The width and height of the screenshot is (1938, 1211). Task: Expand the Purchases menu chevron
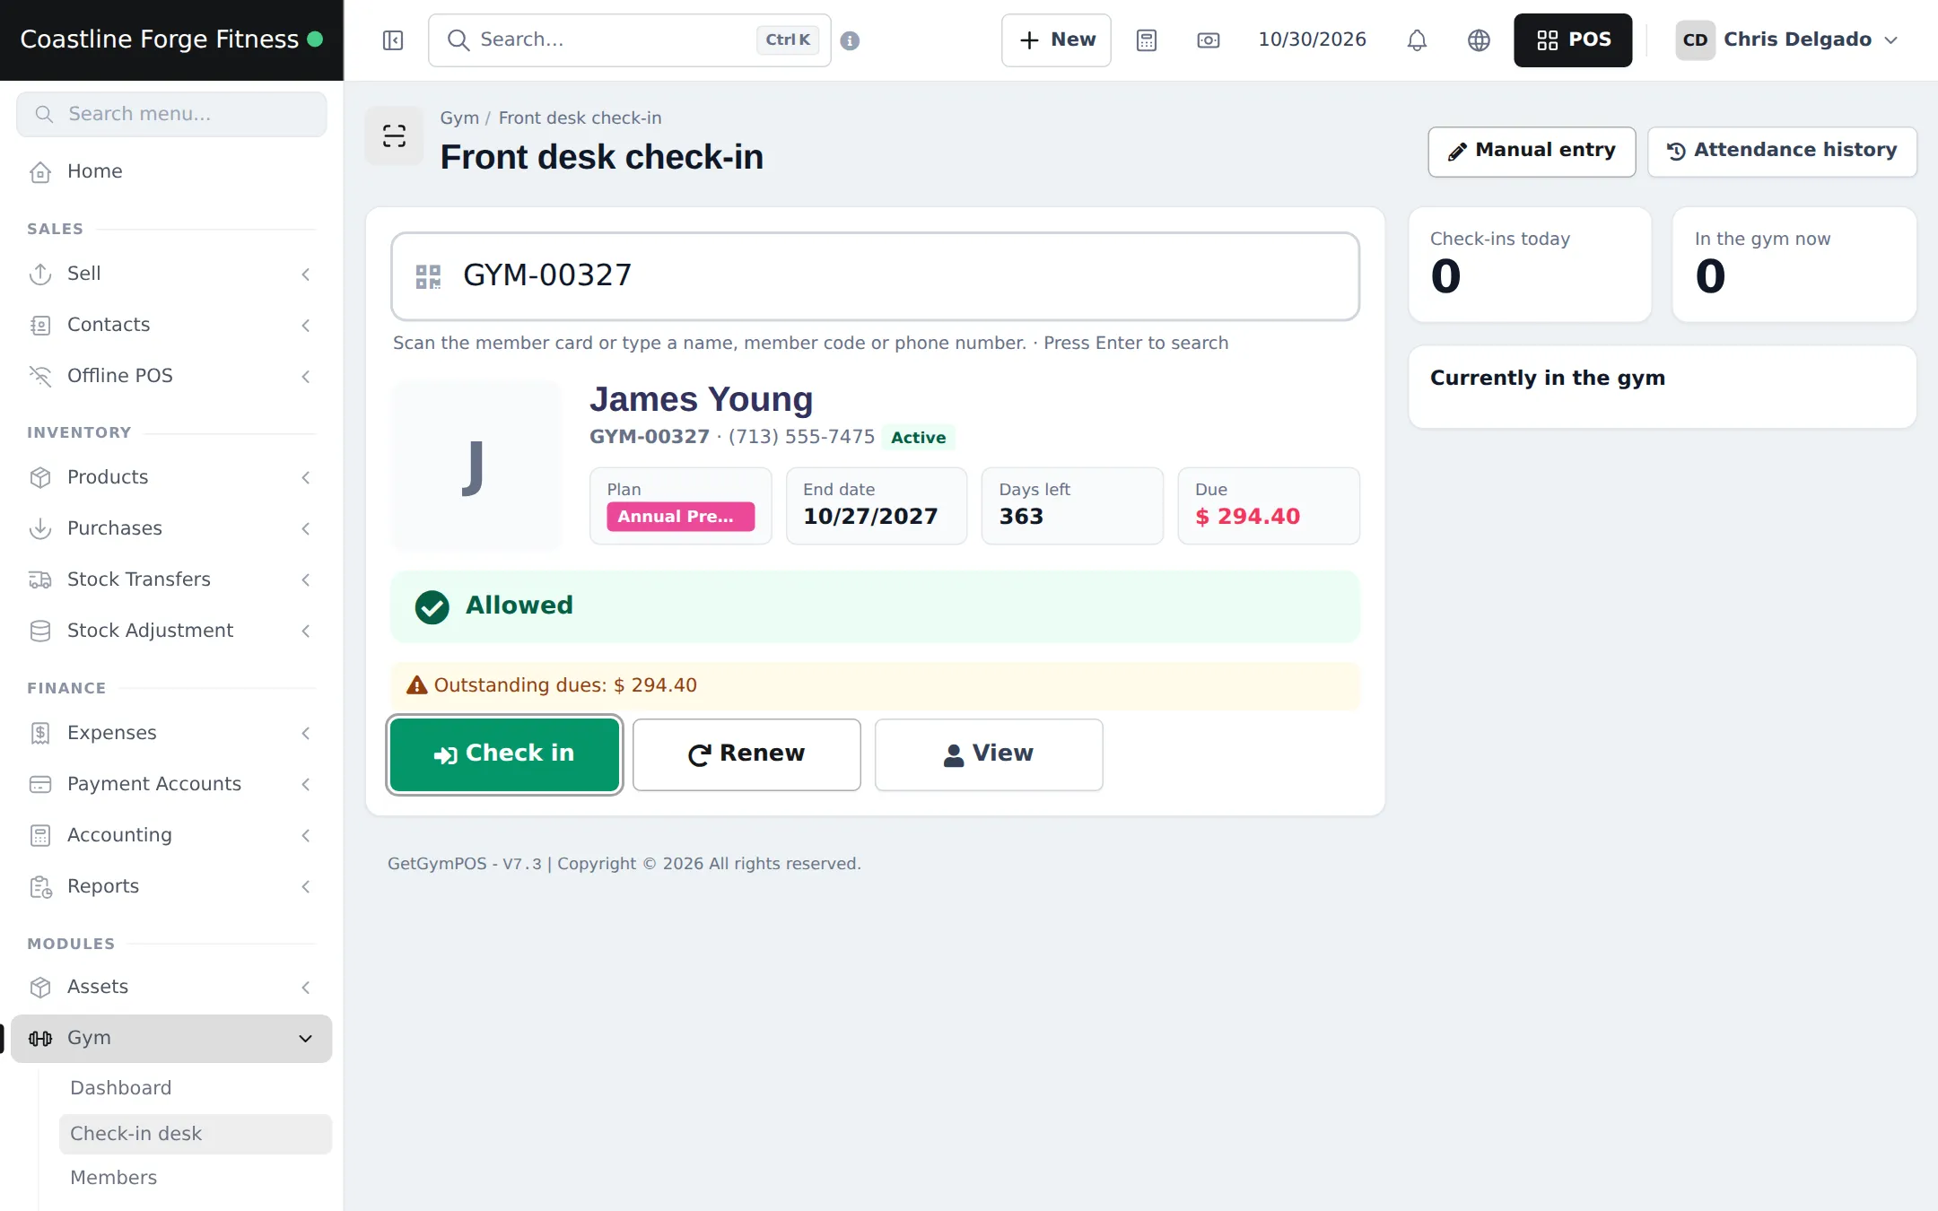[x=306, y=528]
